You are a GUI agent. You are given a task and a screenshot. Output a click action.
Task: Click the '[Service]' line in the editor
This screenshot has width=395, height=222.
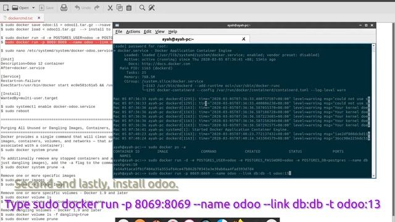pyautogui.click(x=10, y=76)
